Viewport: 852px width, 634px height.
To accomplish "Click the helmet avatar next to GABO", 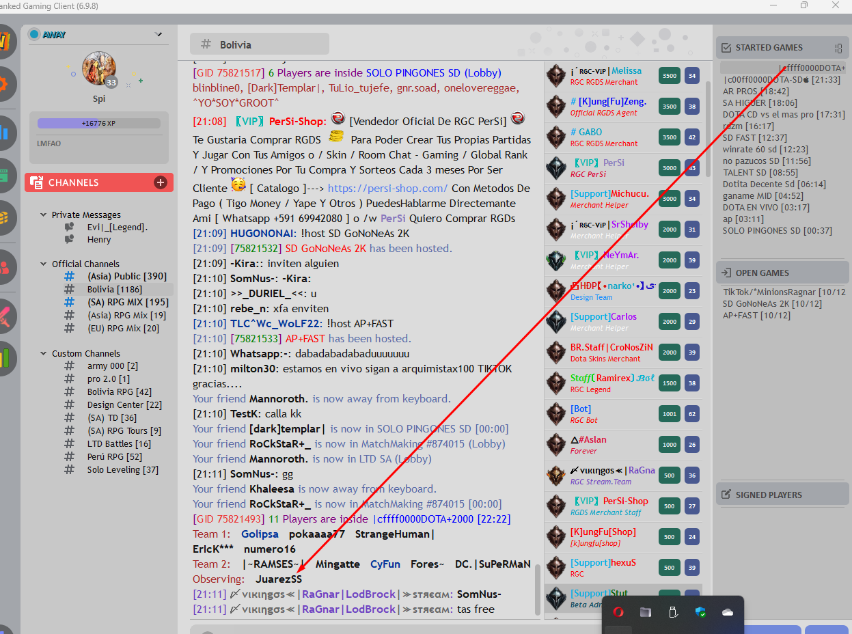I will click(x=556, y=137).
